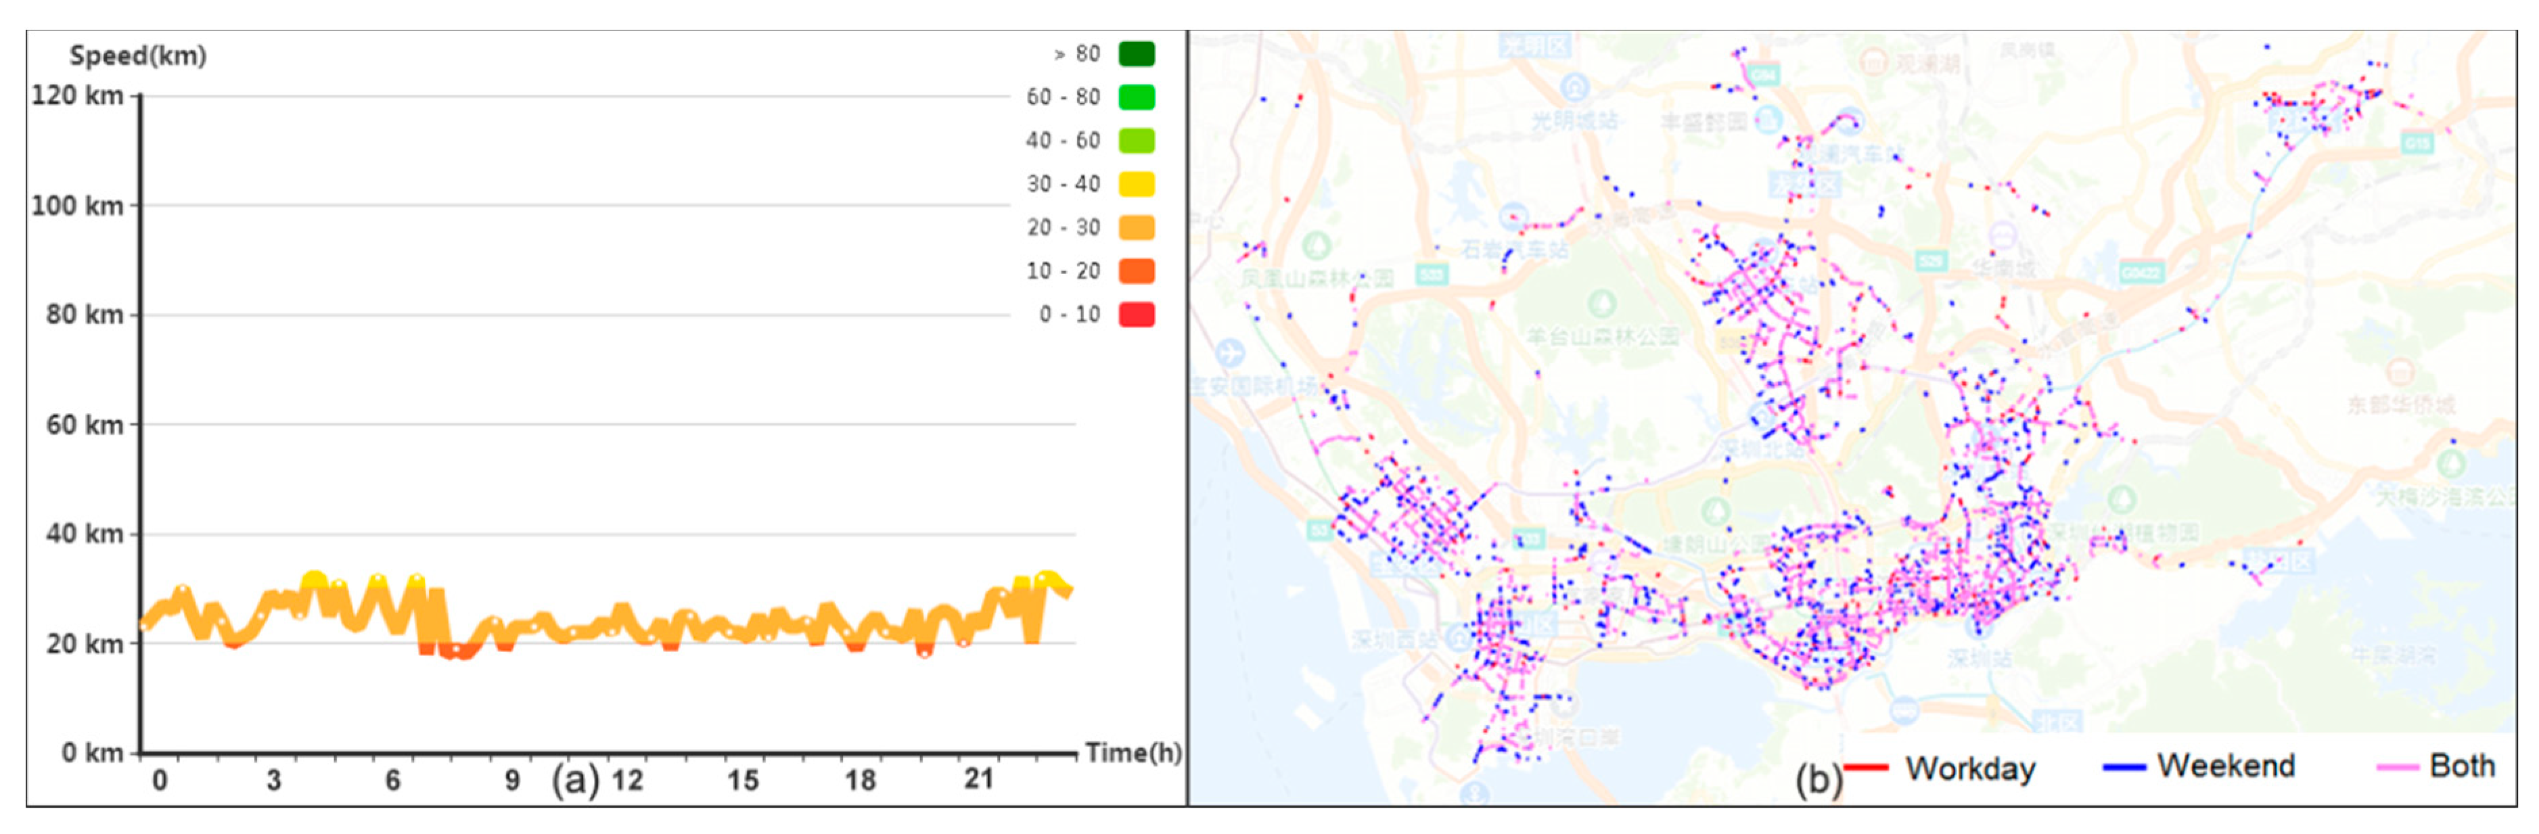The image size is (2539, 834).
Task: Click the Fenghuangshan Forest Park tree icon
Action: [1316, 244]
